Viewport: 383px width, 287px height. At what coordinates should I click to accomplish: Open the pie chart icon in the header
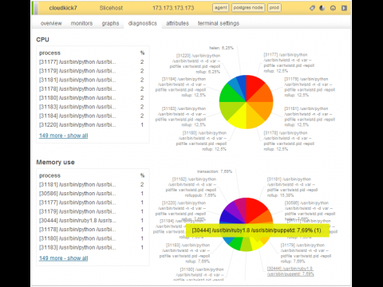pos(322,8)
